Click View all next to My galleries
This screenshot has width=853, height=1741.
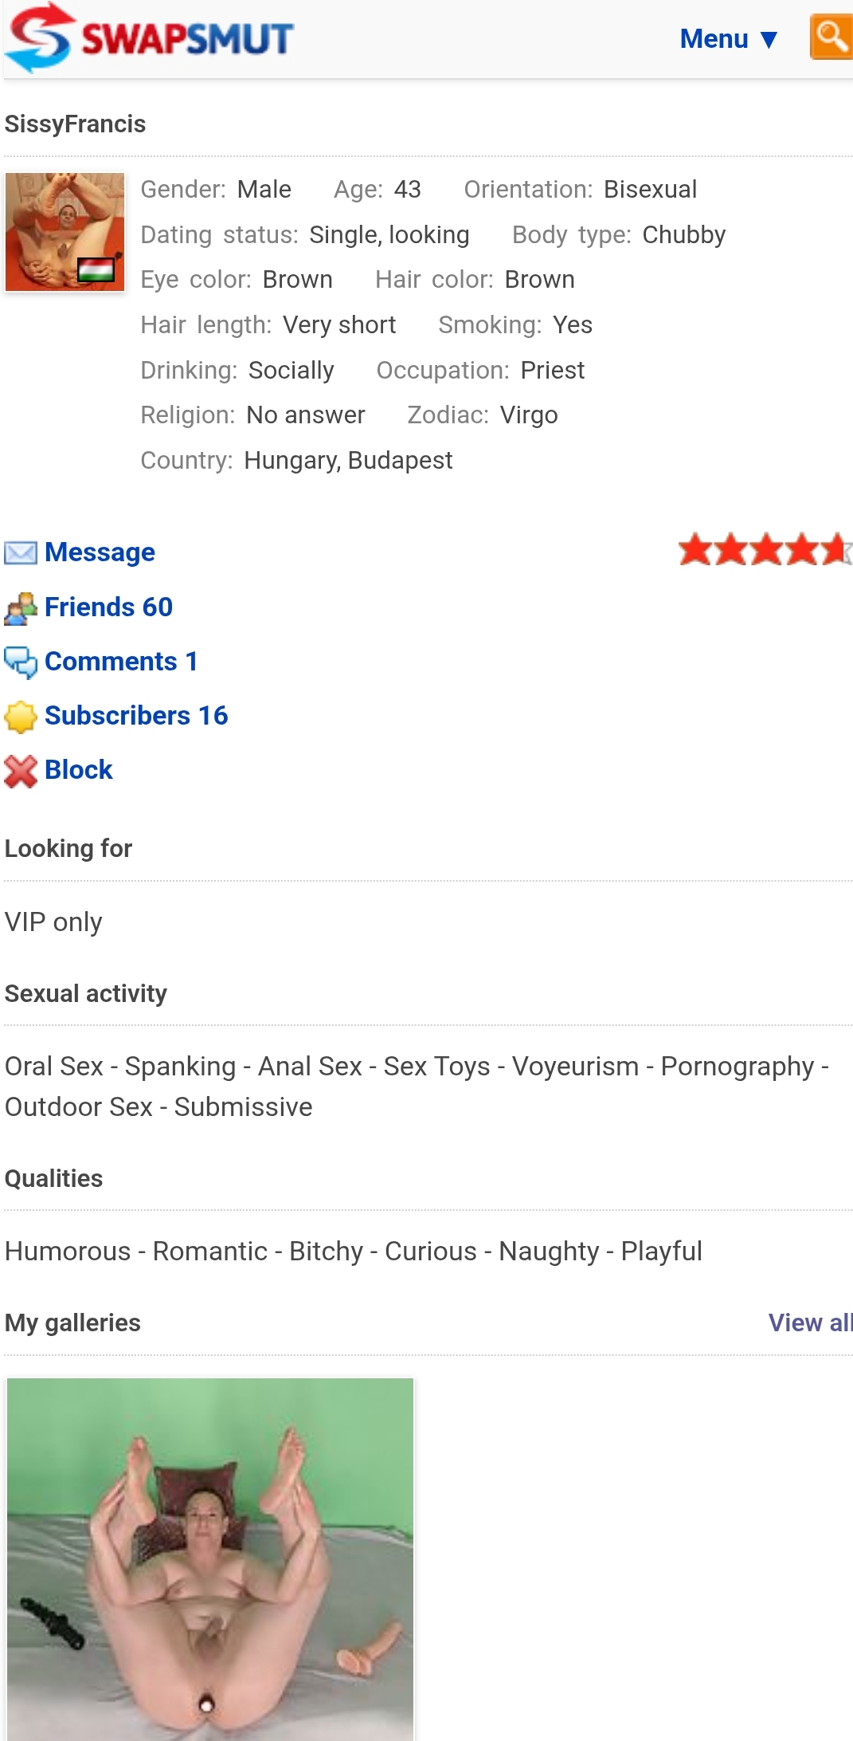coord(809,1323)
